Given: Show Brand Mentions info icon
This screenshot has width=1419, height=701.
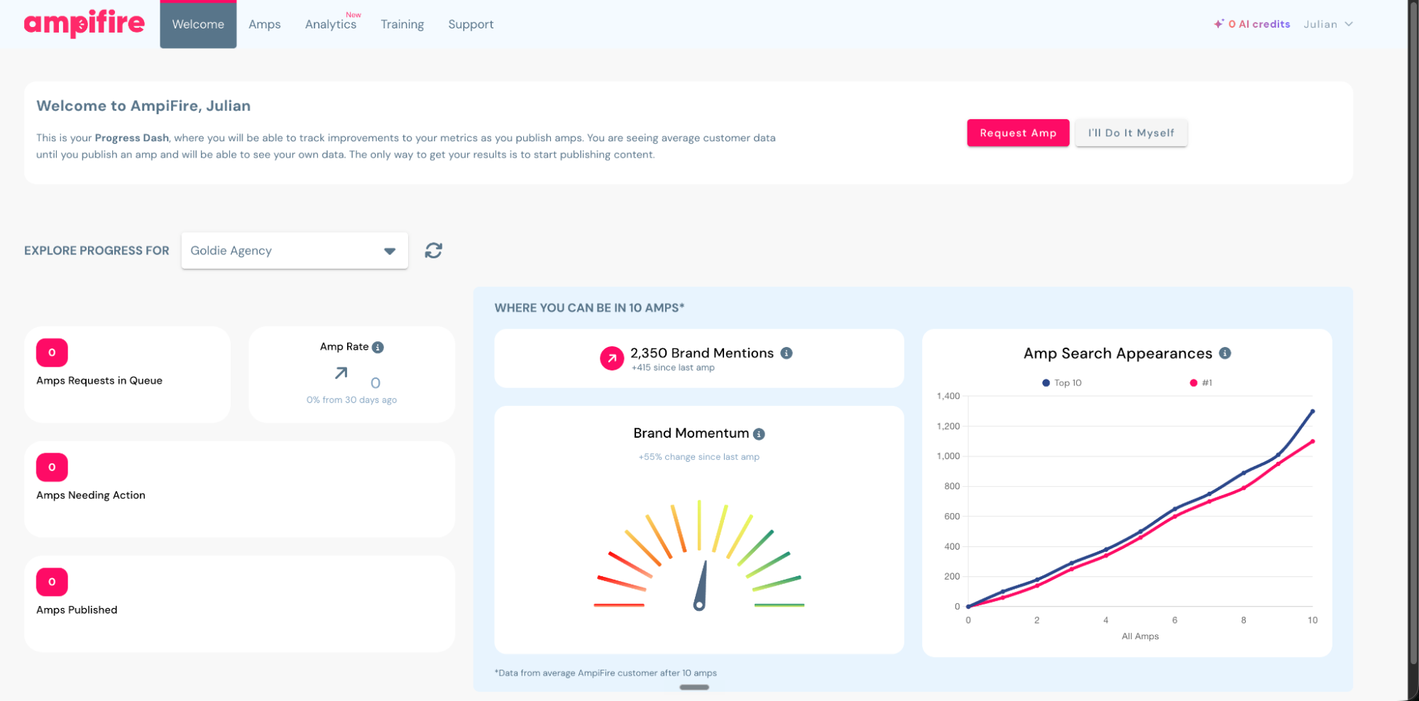Looking at the screenshot, I should point(787,353).
